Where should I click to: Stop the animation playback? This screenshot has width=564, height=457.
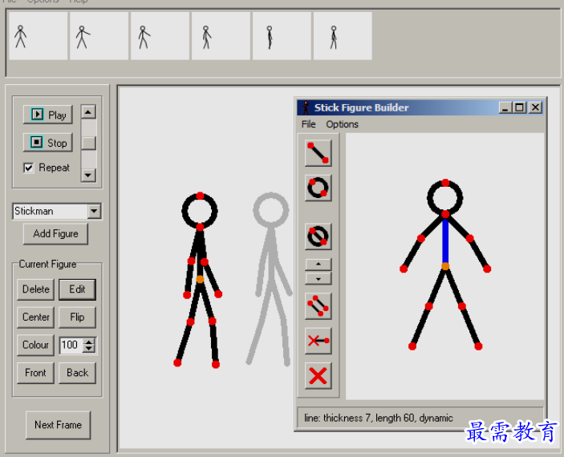[x=48, y=143]
